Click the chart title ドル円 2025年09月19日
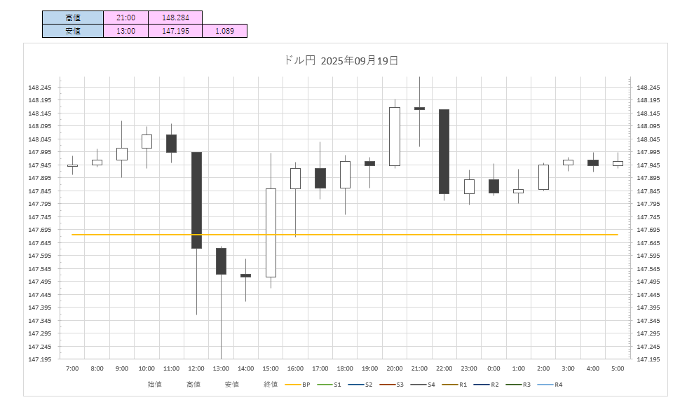 tap(341, 60)
